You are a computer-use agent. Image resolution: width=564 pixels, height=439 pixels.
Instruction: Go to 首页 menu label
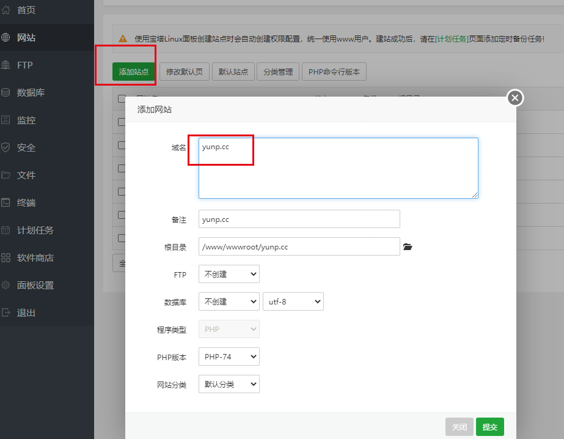[x=26, y=10]
